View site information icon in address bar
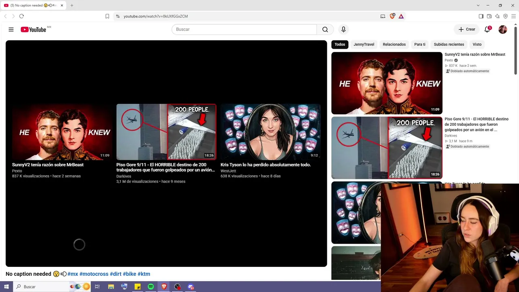The width and height of the screenshot is (519, 292). pyautogui.click(x=118, y=16)
